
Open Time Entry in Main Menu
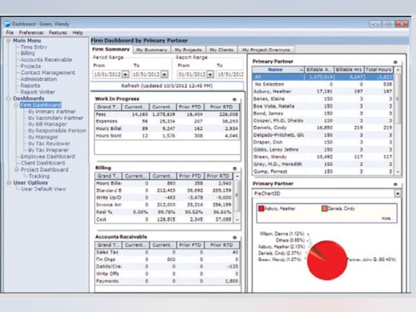pyautogui.click(x=34, y=47)
